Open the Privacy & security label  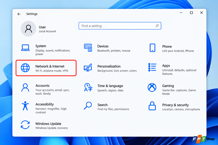click(175, 105)
